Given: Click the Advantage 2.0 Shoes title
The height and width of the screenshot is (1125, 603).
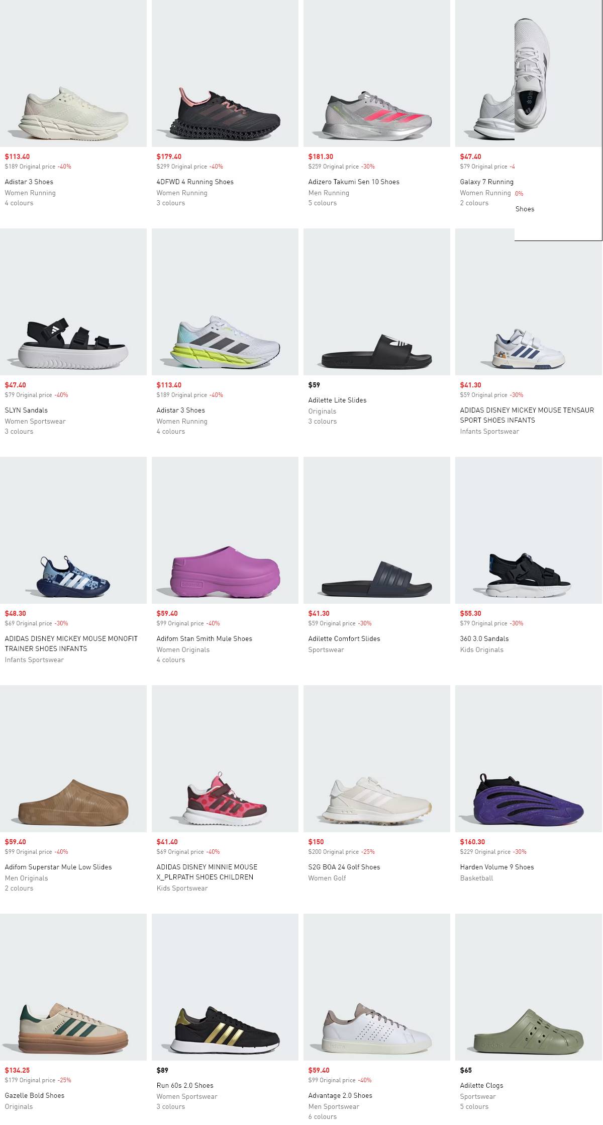Looking at the screenshot, I should coord(340,1095).
